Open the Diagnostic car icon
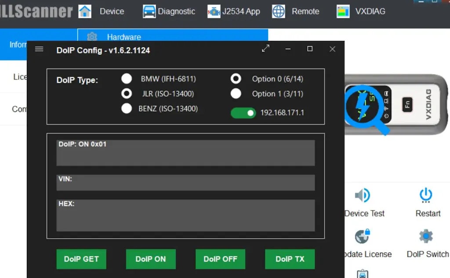 point(149,11)
